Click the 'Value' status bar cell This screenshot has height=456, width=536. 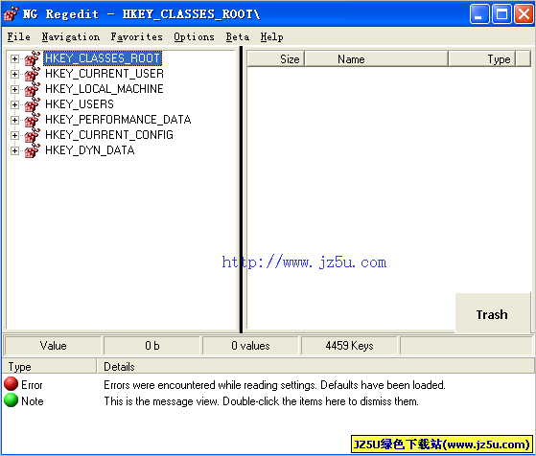point(53,345)
